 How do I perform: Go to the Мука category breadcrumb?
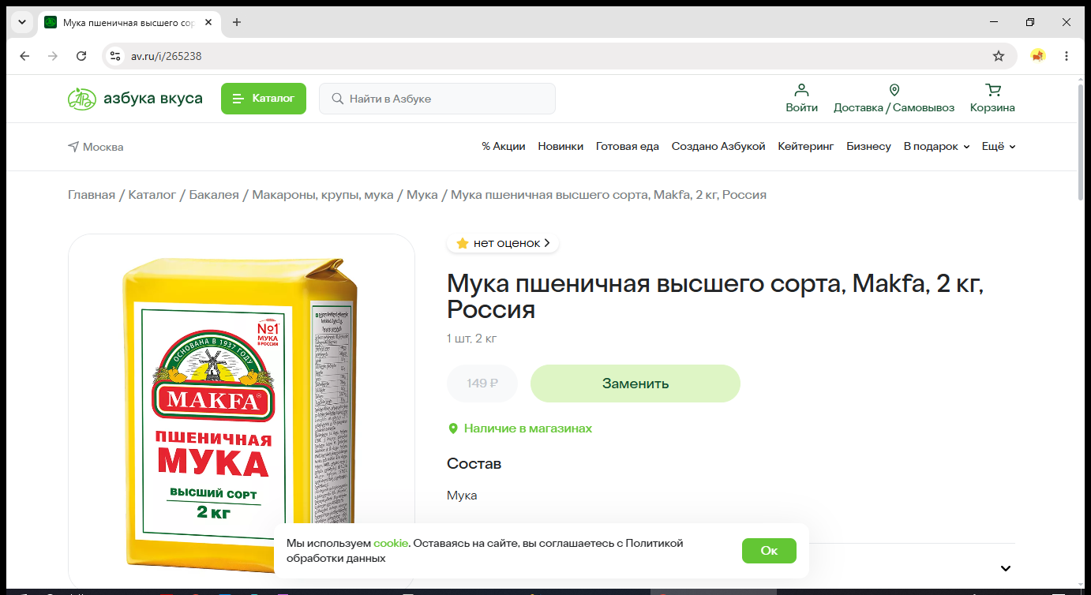[x=422, y=195]
